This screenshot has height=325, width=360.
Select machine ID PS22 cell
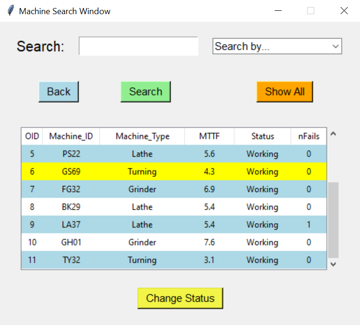[71, 154]
